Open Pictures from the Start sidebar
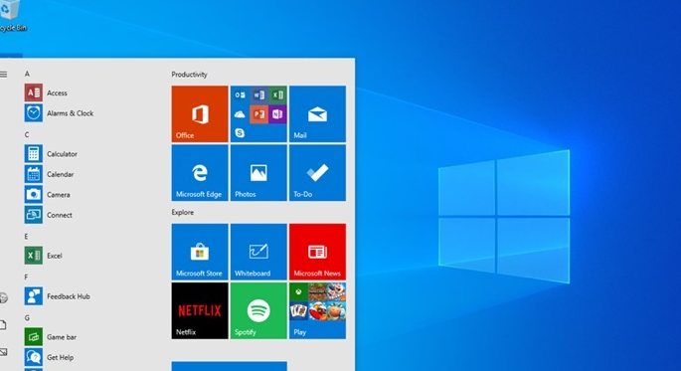Viewport: 681px width, 371px height. 3,352
